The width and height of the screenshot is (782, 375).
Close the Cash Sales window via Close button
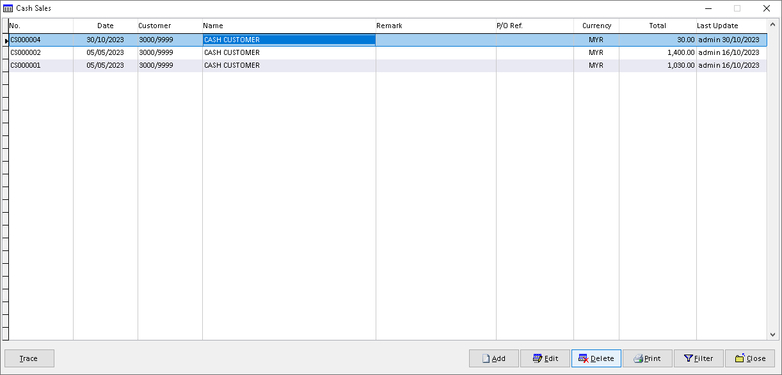point(749,358)
